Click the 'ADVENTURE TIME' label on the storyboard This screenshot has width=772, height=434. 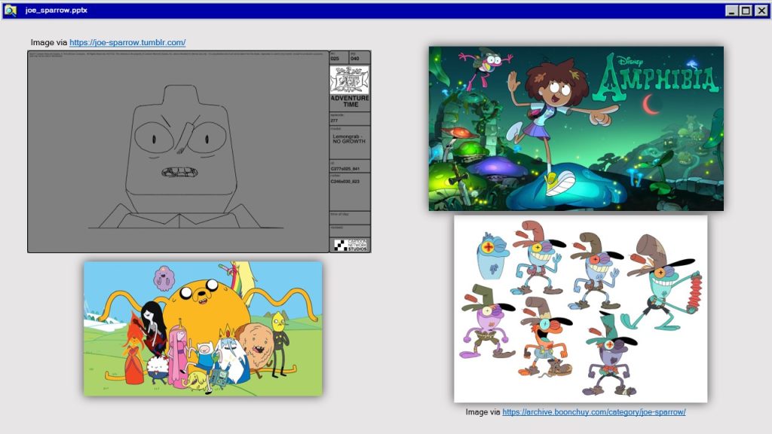(x=350, y=102)
